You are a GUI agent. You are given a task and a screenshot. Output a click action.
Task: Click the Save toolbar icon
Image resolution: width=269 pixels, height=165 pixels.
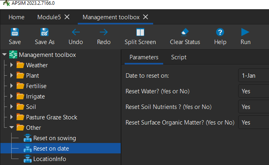click(x=15, y=32)
